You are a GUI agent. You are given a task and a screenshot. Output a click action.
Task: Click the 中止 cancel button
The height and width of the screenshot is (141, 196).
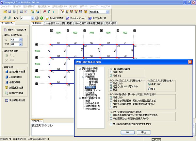(144, 132)
